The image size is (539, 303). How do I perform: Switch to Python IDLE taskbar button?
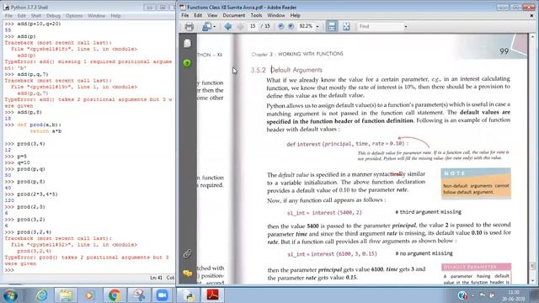pos(189,295)
